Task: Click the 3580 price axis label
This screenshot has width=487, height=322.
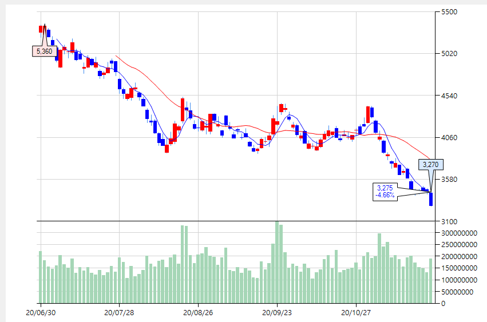Action: coord(449,180)
